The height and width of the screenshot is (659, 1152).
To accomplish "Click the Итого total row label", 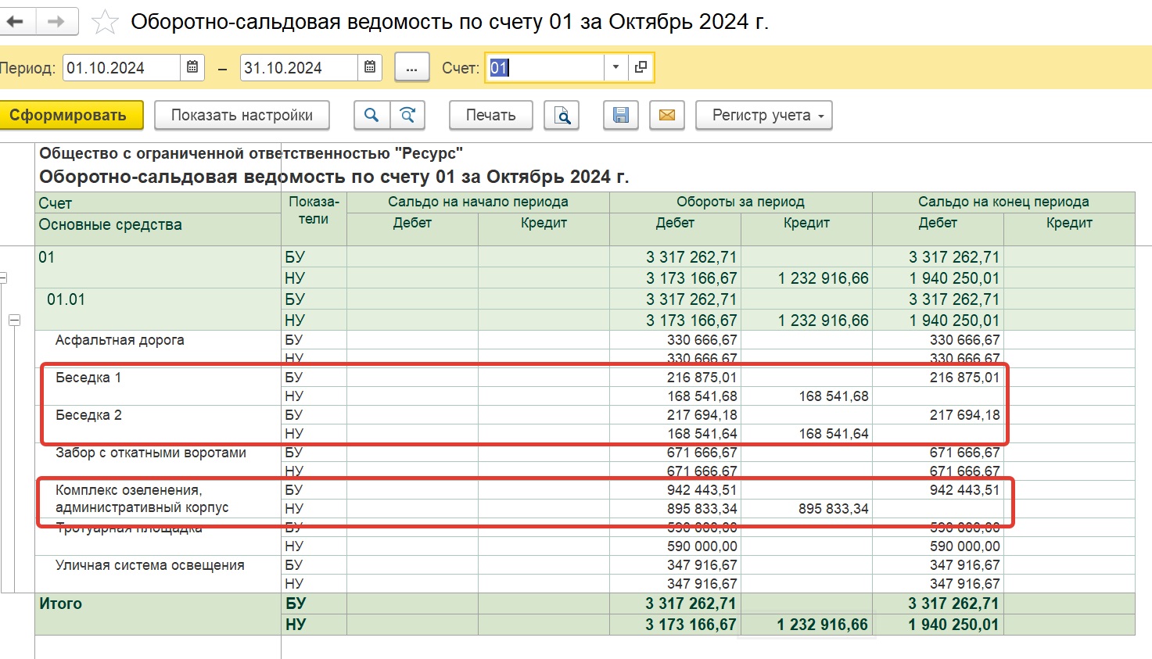I will 61,603.
